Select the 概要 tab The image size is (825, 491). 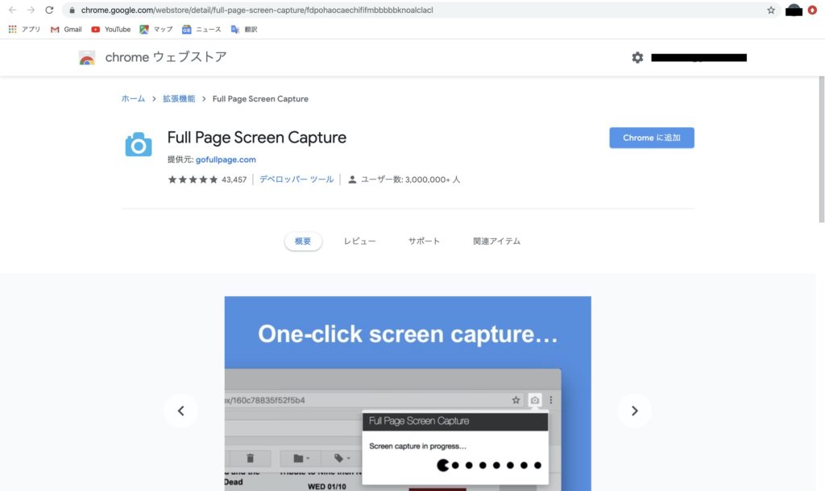(x=303, y=241)
